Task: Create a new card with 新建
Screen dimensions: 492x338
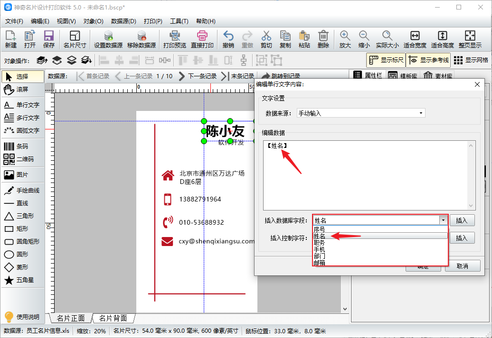Action: [x=10, y=39]
